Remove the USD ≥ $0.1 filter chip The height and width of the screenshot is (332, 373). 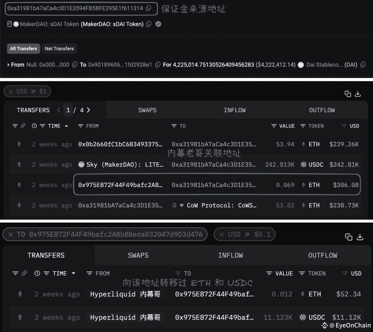click(222, 234)
